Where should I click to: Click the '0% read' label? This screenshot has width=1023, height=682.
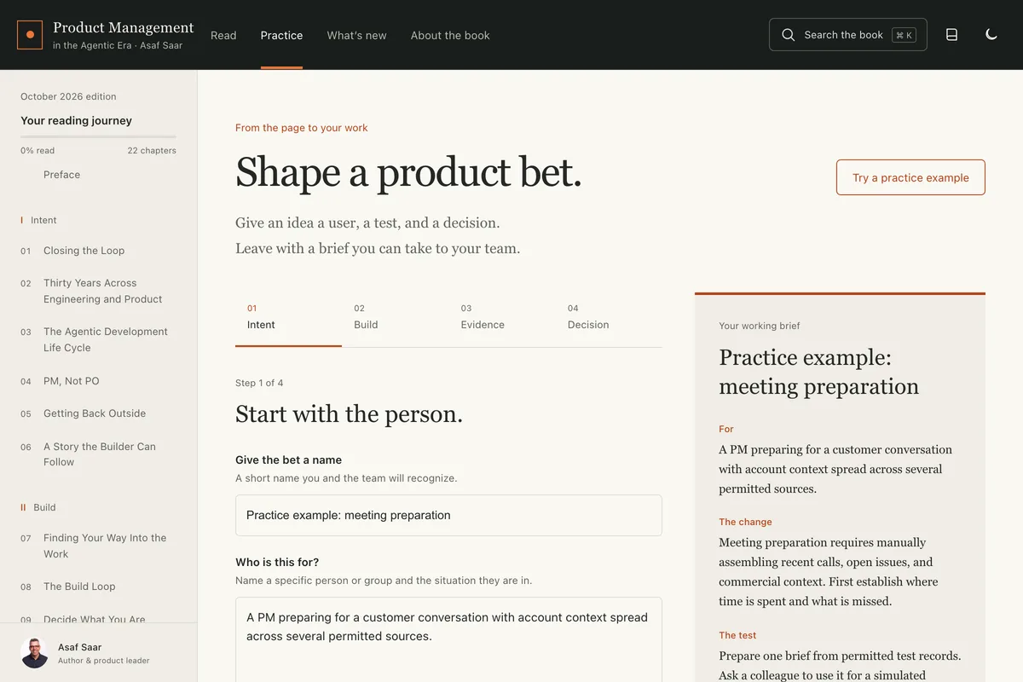(38, 151)
